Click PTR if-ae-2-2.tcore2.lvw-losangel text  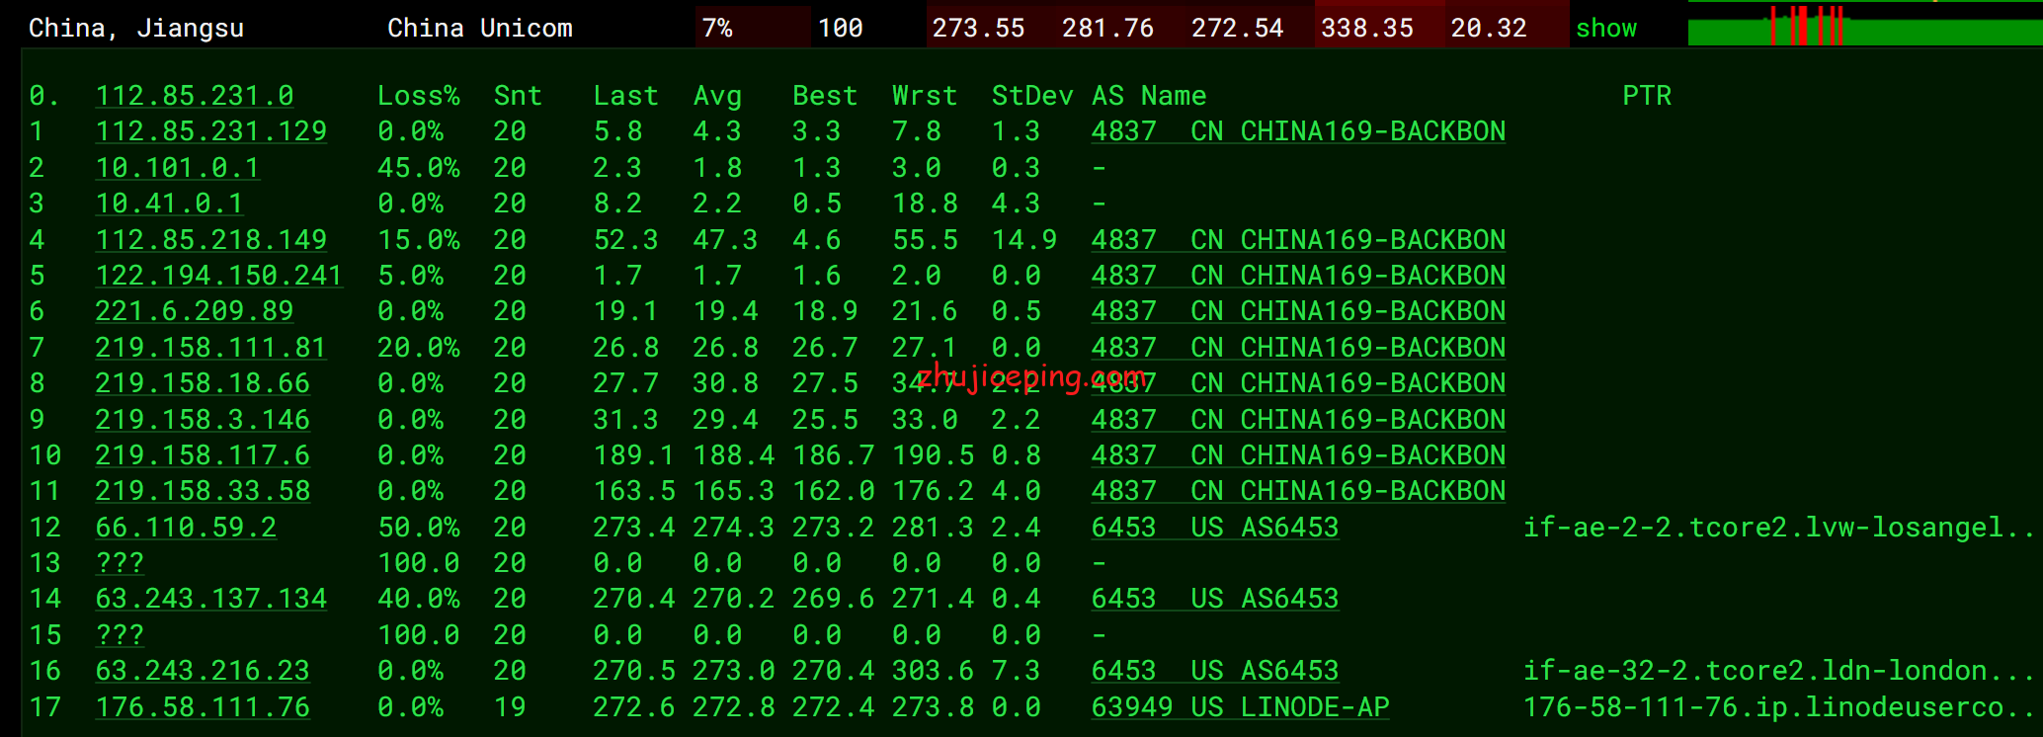[x=1779, y=528]
